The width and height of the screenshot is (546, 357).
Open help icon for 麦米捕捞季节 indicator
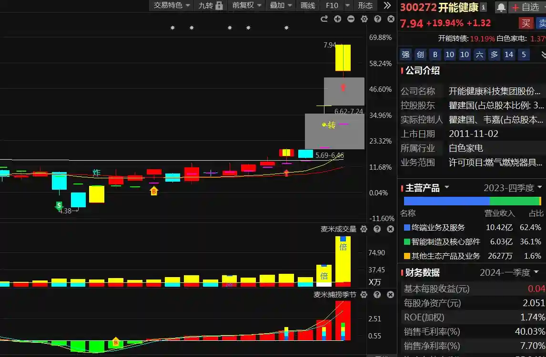tap(377, 295)
